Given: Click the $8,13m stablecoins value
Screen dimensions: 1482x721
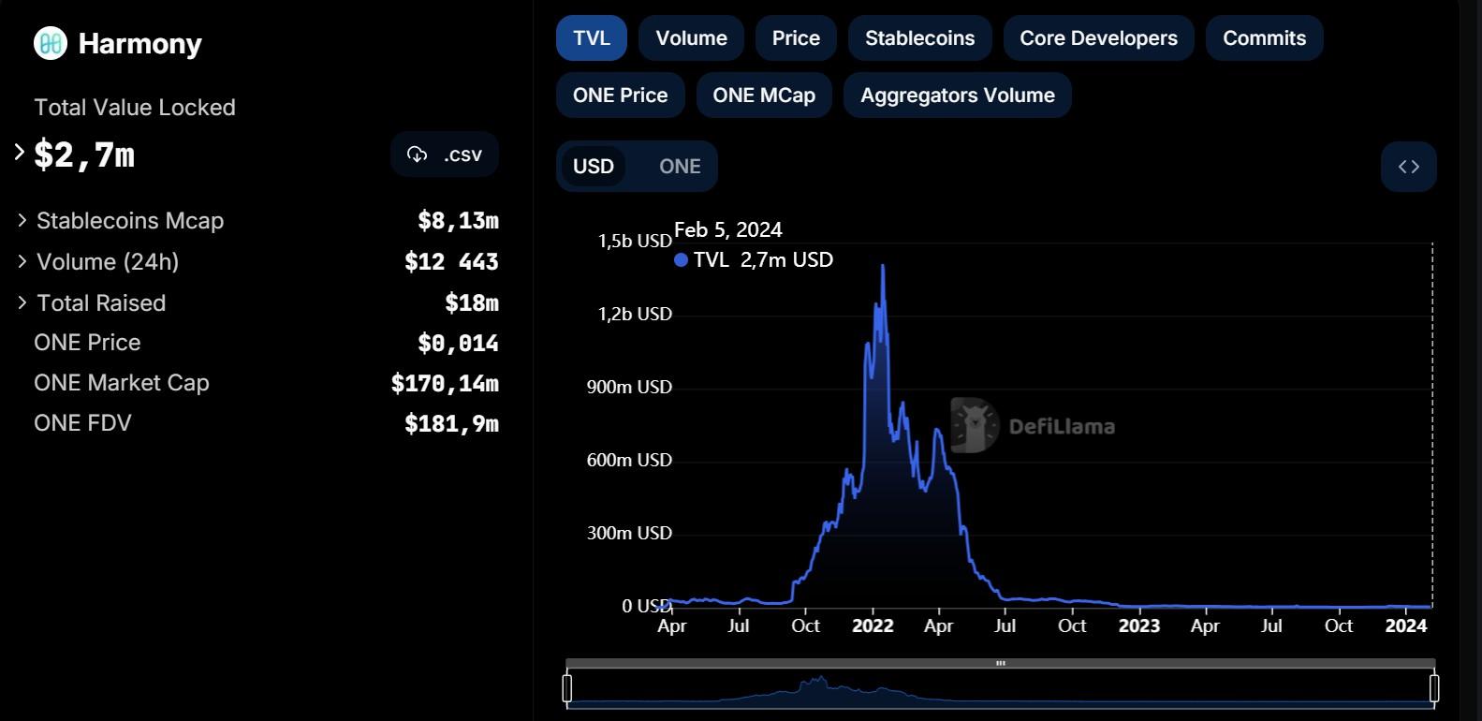Looking at the screenshot, I should (x=458, y=221).
